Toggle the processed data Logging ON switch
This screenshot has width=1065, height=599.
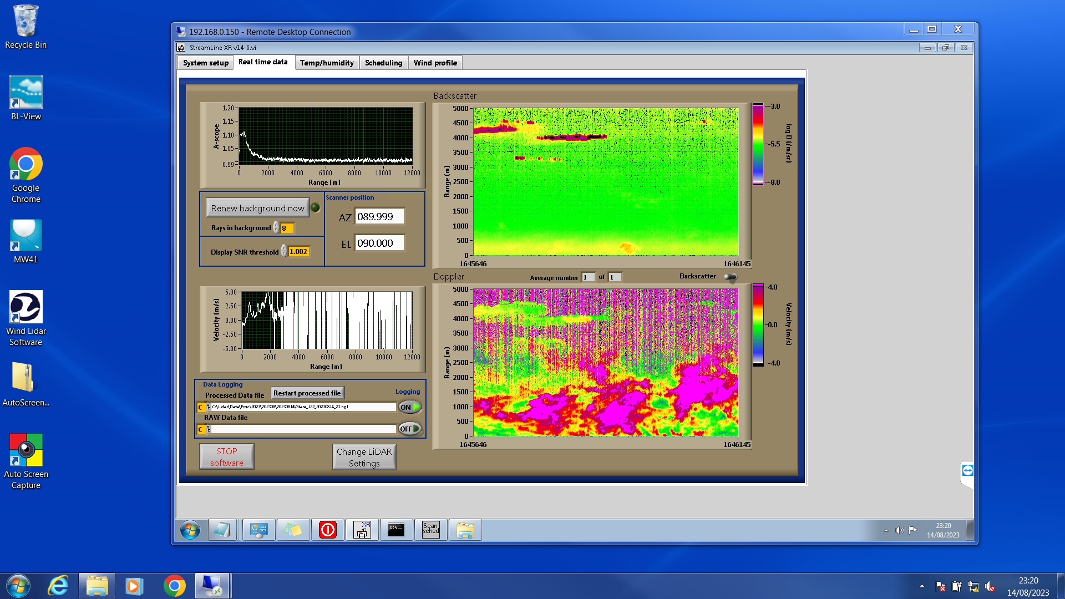(x=410, y=407)
